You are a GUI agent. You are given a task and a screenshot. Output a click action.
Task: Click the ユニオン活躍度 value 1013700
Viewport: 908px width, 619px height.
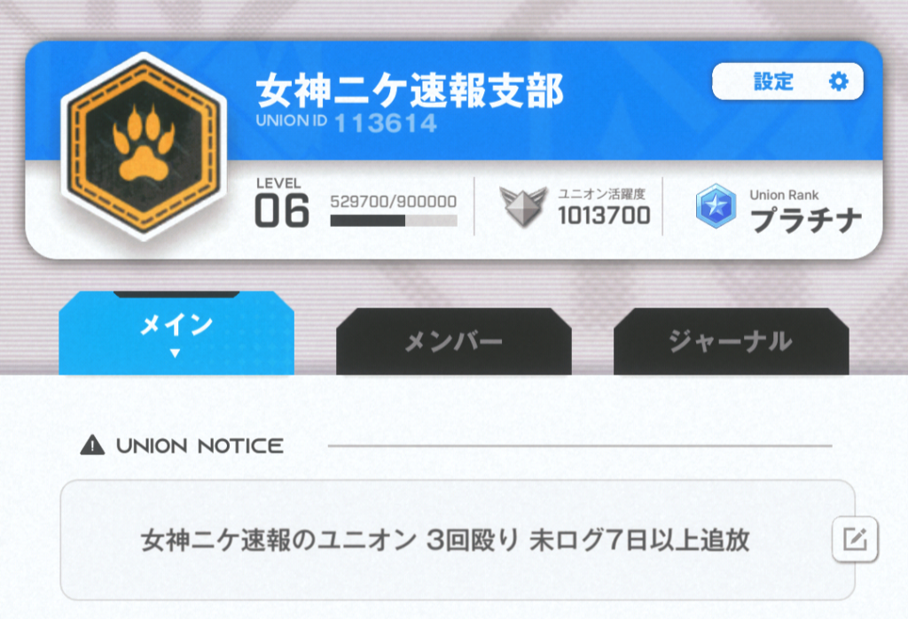[x=604, y=215]
